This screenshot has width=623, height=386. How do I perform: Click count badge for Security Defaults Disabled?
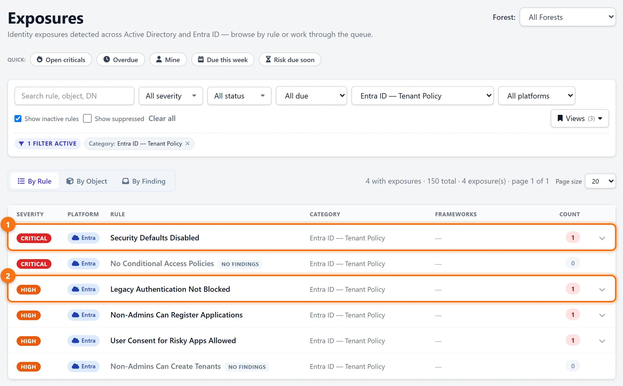click(573, 238)
